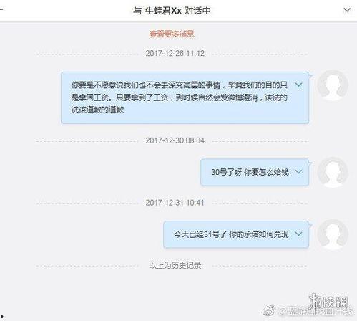Click the Weibo eye logo in watermark
The width and height of the screenshot is (357, 321).
[269, 310]
